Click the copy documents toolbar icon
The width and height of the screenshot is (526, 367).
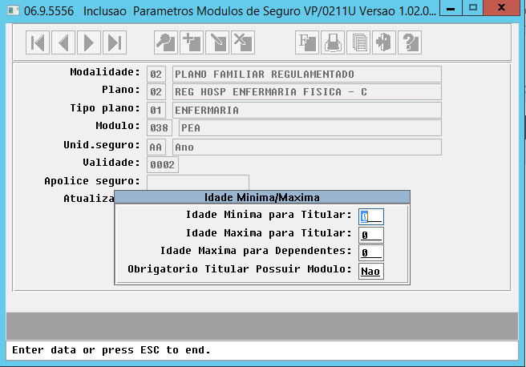pos(358,42)
